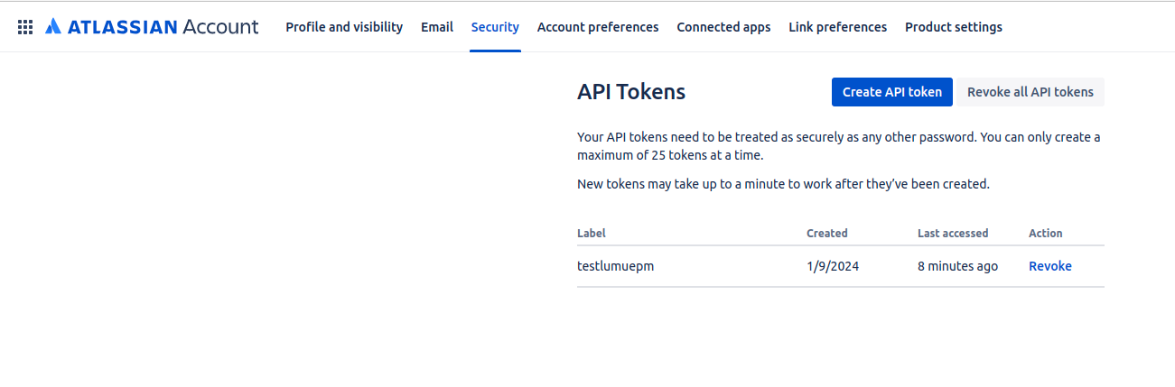Switch to the Email tab
This screenshot has width=1175, height=387.
(x=437, y=27)
